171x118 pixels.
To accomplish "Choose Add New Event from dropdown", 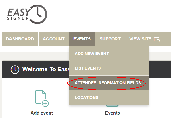I will tap(109, 54).
